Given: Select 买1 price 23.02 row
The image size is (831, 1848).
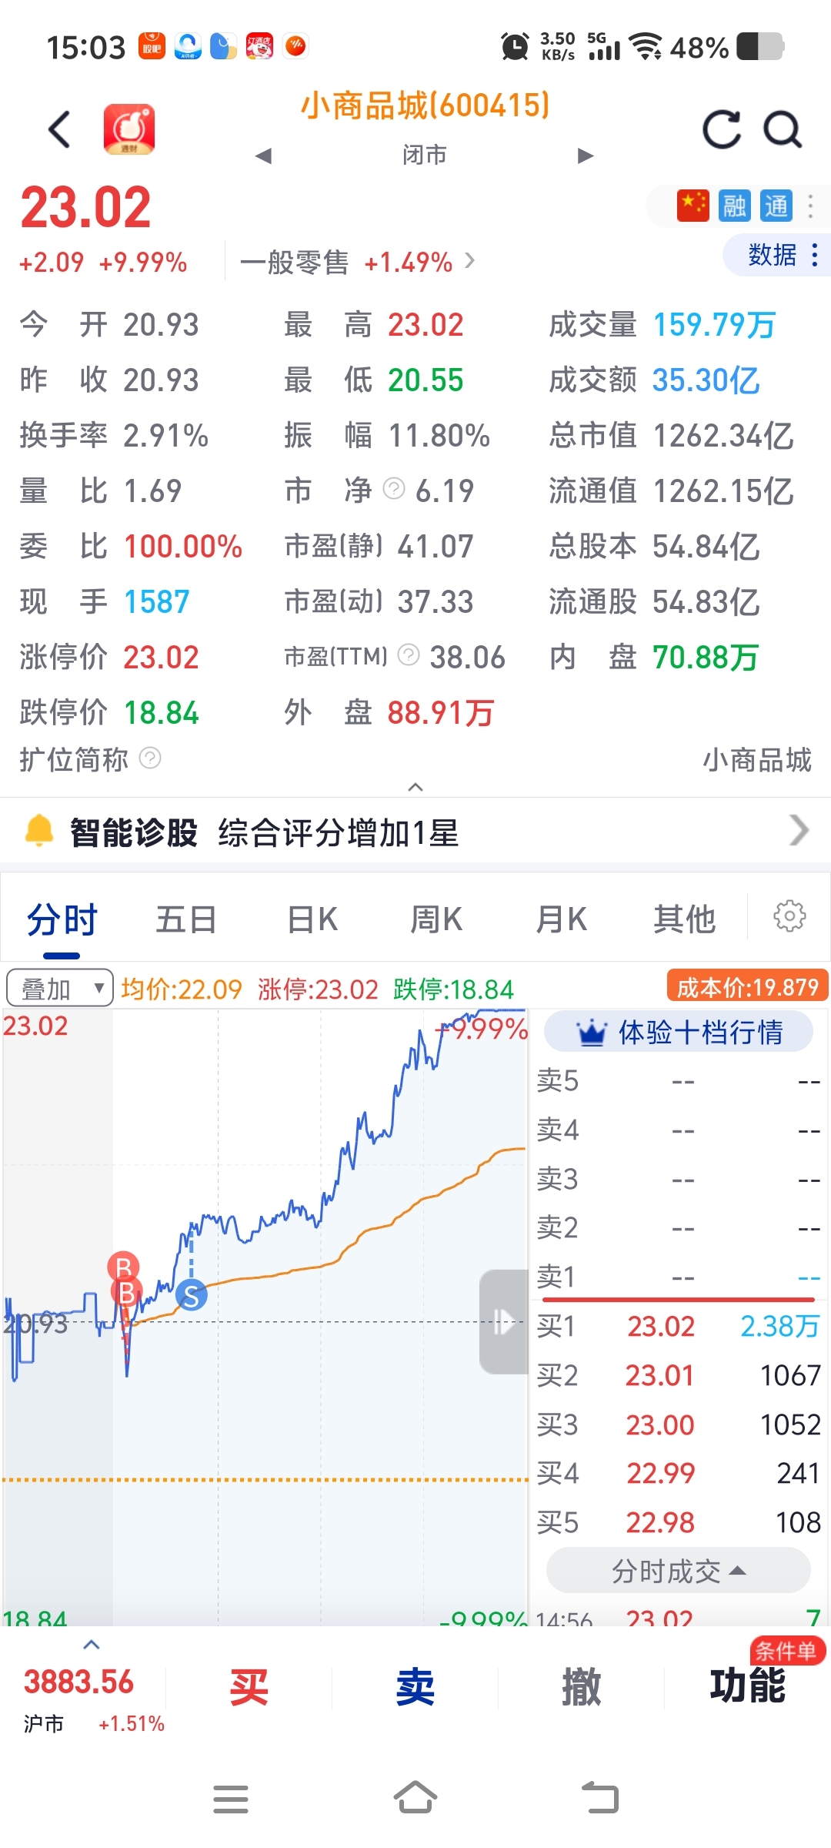Looking at the screenshot, I should 679,1326.
